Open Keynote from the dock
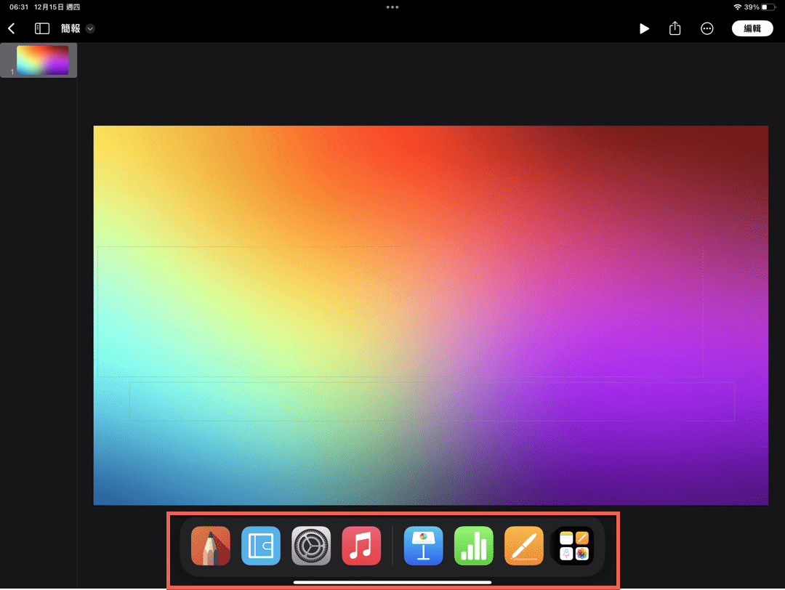 tap(424, 546)
